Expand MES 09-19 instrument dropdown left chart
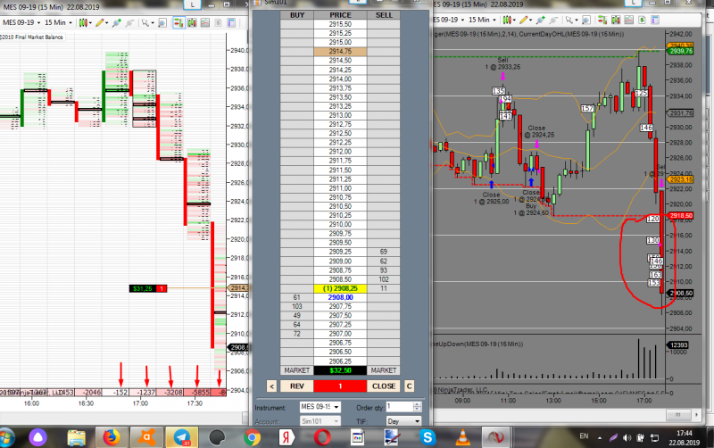 (x=38, y=23)
